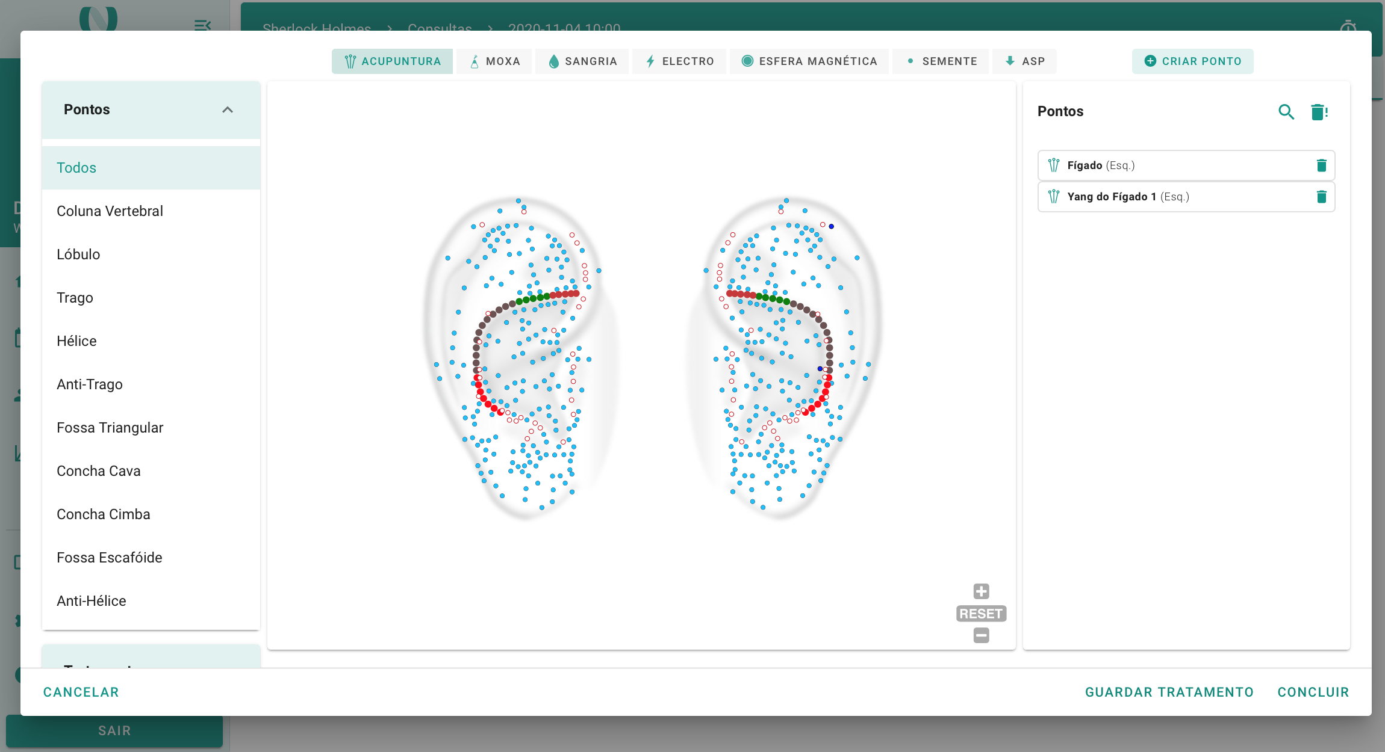Click the Cancelar button
Viewport: 1385px width, 752px height.
tap(81, 692)
